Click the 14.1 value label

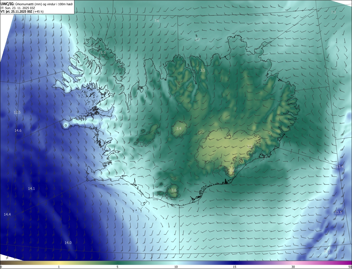(x=31, y=189)
